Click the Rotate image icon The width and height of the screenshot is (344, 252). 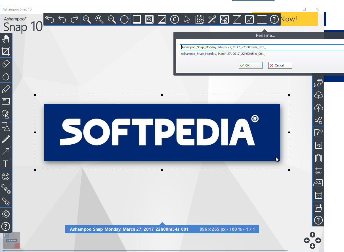pos(125,19)
